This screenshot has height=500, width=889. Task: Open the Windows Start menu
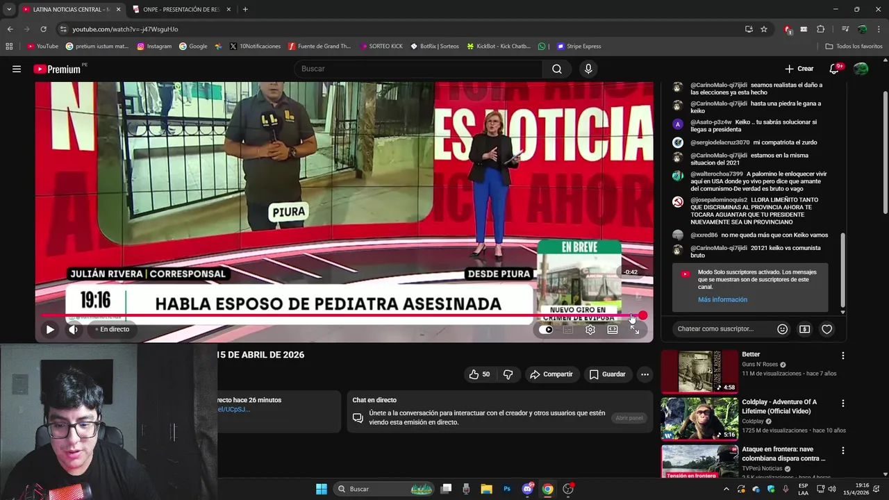pos(322,489)
